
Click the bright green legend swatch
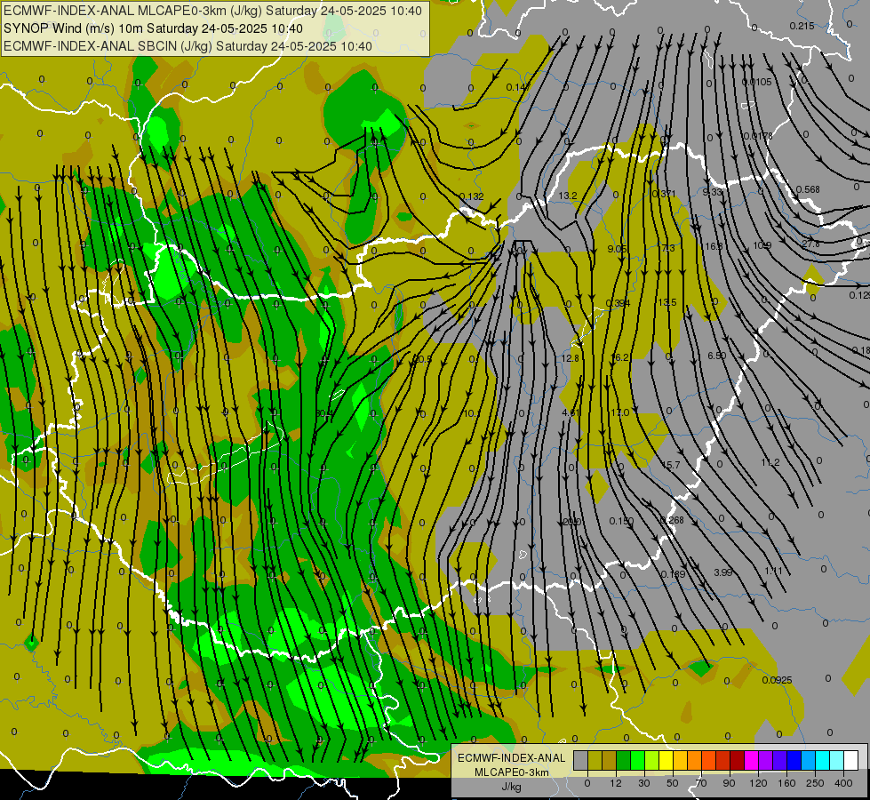coord(637,760)
